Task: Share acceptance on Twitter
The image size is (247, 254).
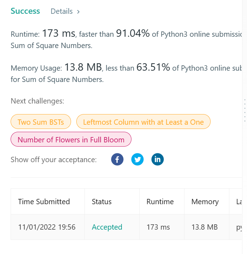Action: coord(137,159)
